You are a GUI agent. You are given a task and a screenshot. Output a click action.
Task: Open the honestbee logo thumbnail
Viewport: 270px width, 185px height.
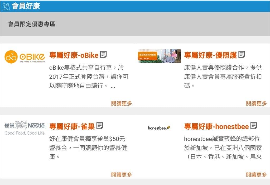pyautogui.click(x=159, y=128)
